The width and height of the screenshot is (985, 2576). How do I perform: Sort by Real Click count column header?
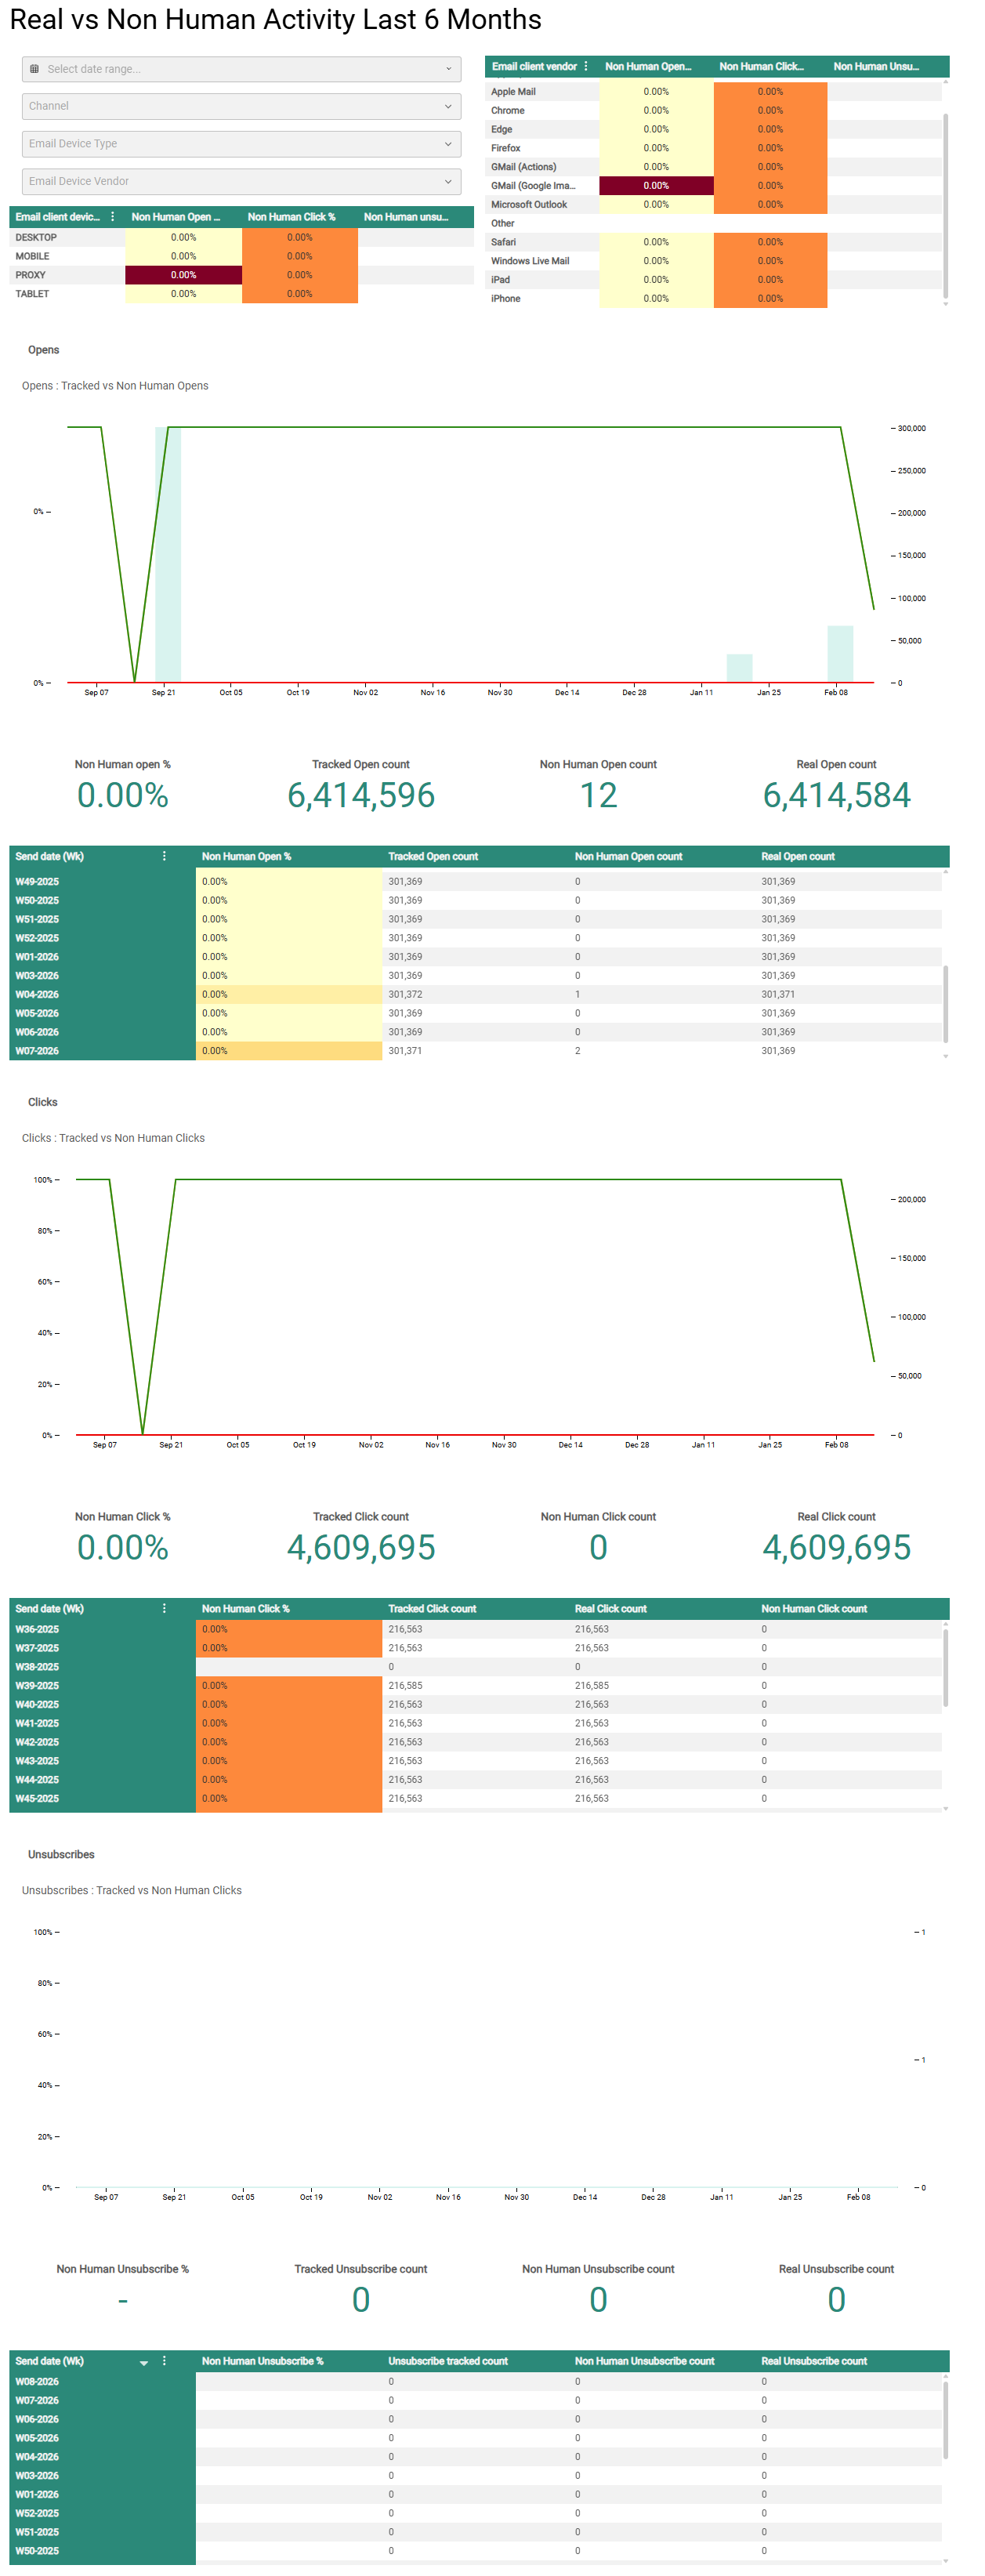(610, 1608)
